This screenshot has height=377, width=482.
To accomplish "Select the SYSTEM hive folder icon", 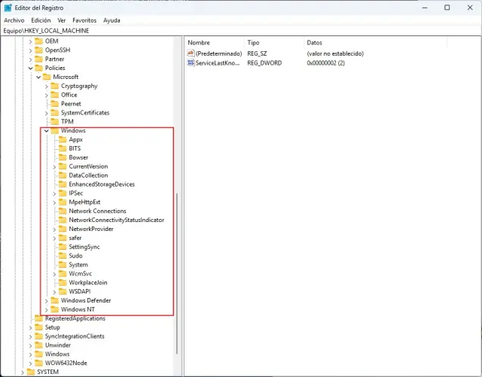I will [x=31, y=372].
